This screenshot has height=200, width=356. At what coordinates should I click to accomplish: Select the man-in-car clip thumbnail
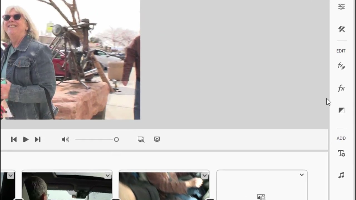coord(67,186)
